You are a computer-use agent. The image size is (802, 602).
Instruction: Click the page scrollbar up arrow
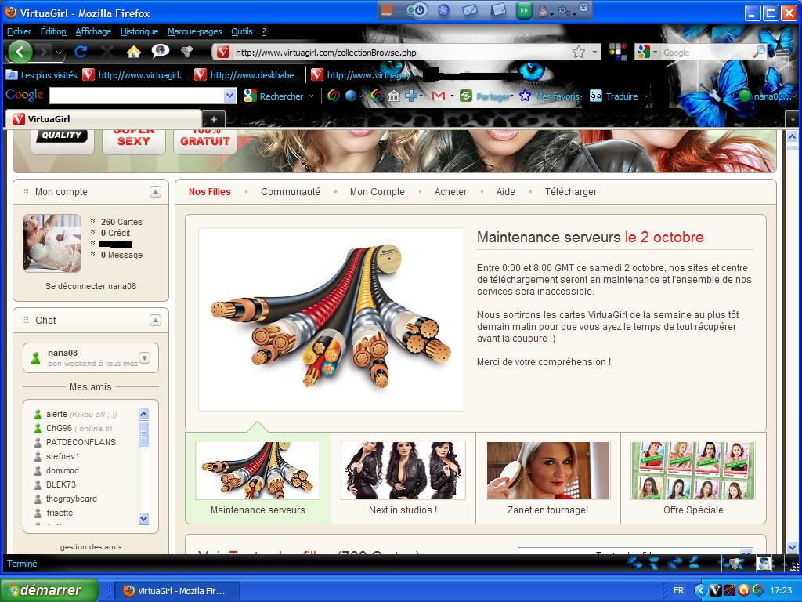793,136
